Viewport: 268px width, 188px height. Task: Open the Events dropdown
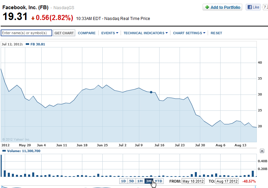tap(109, 33)
